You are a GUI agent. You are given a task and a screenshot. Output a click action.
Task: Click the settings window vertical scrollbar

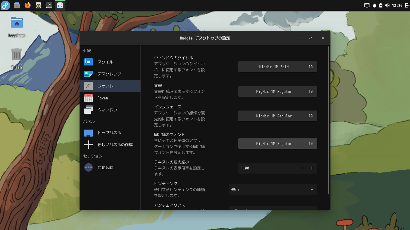(329, 120)
